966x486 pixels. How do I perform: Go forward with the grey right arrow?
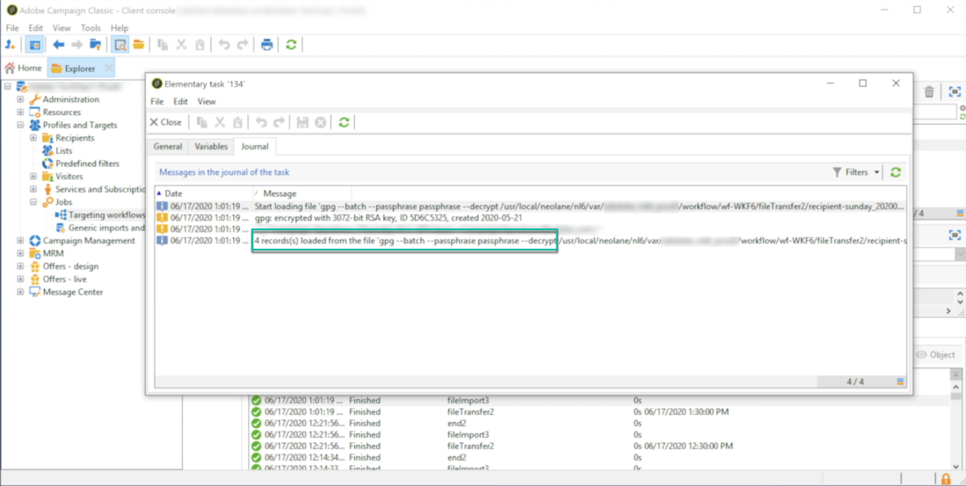click(77, 44)
